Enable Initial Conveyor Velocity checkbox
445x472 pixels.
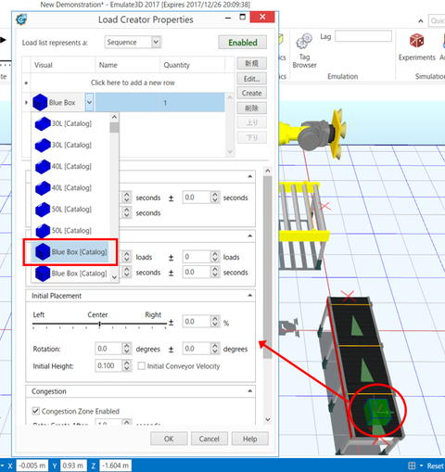[141, 366]
